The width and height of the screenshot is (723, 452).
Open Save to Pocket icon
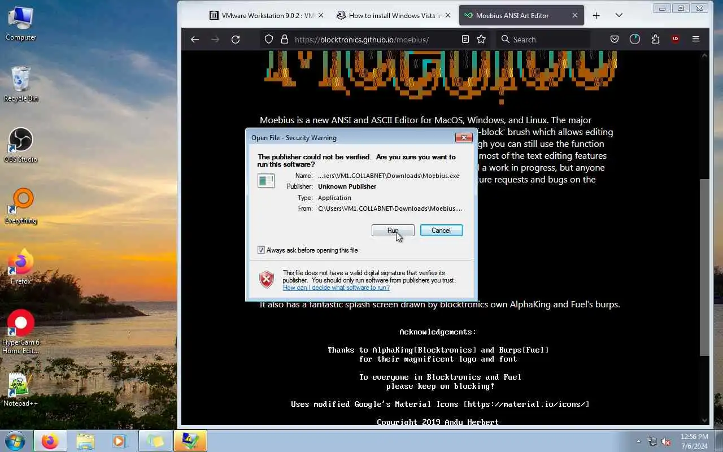coord(615,40)
